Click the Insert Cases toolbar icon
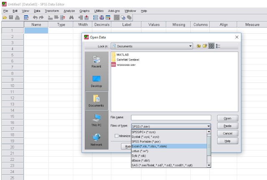 click(81, 17)
